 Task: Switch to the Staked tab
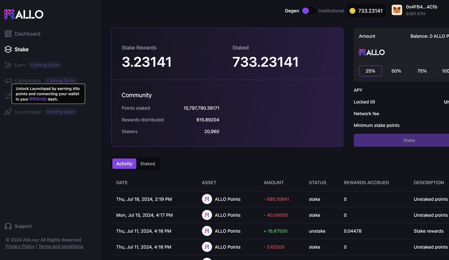147,164
